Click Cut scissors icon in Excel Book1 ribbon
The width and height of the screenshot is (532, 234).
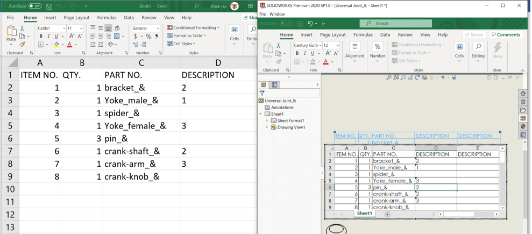tap(22, 29)
